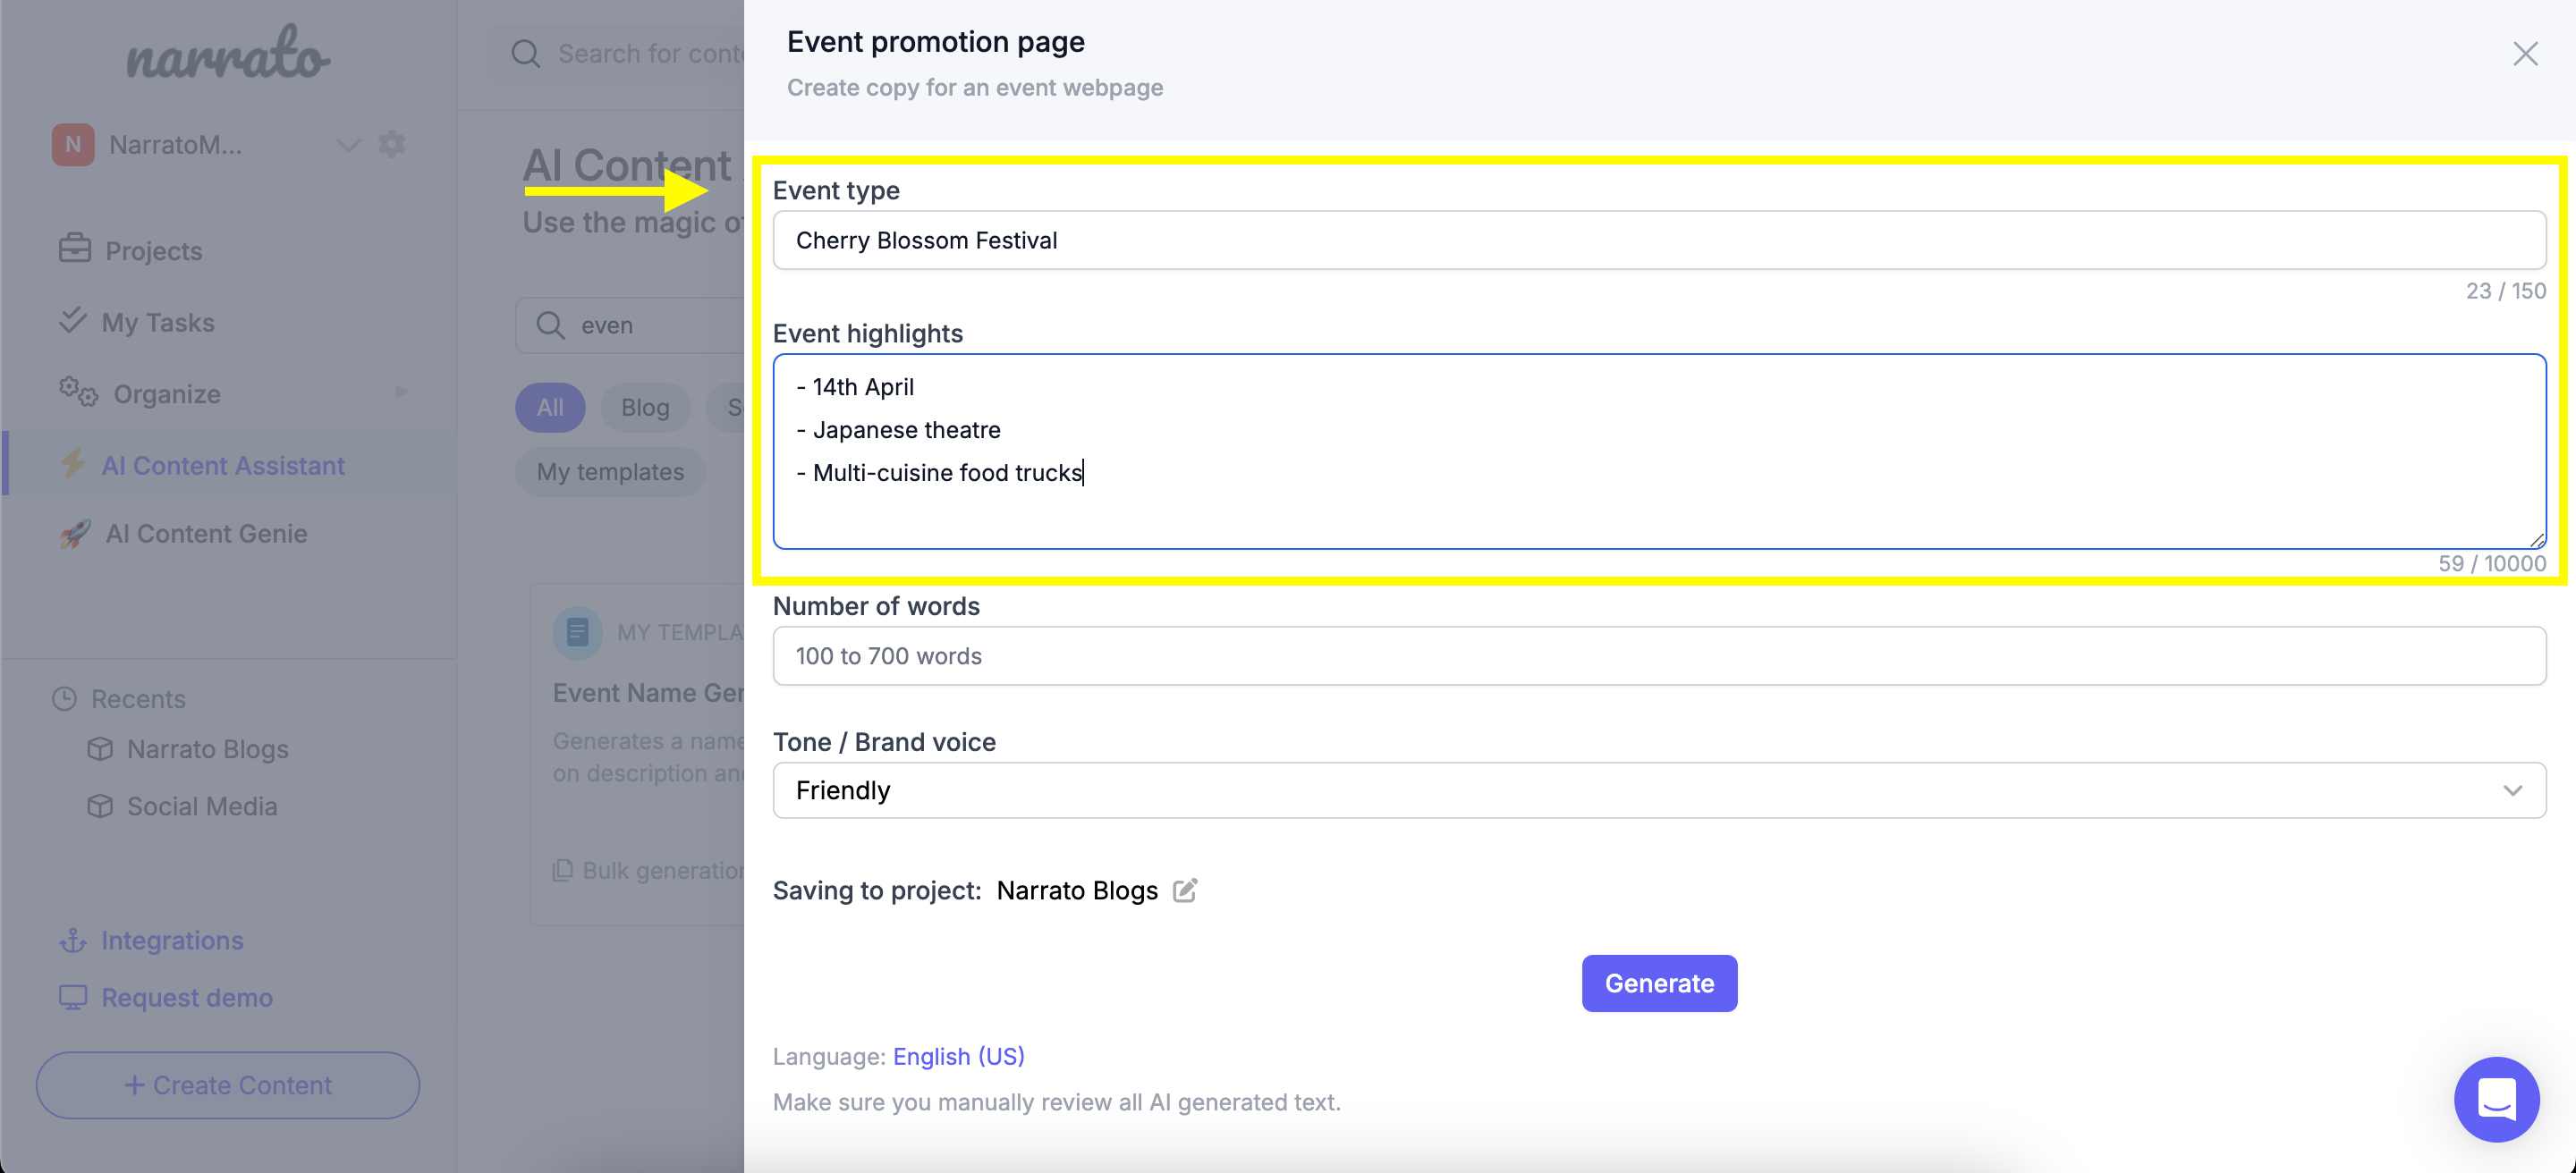Edit the saving project pencil icon

(x=1185, y=890)
